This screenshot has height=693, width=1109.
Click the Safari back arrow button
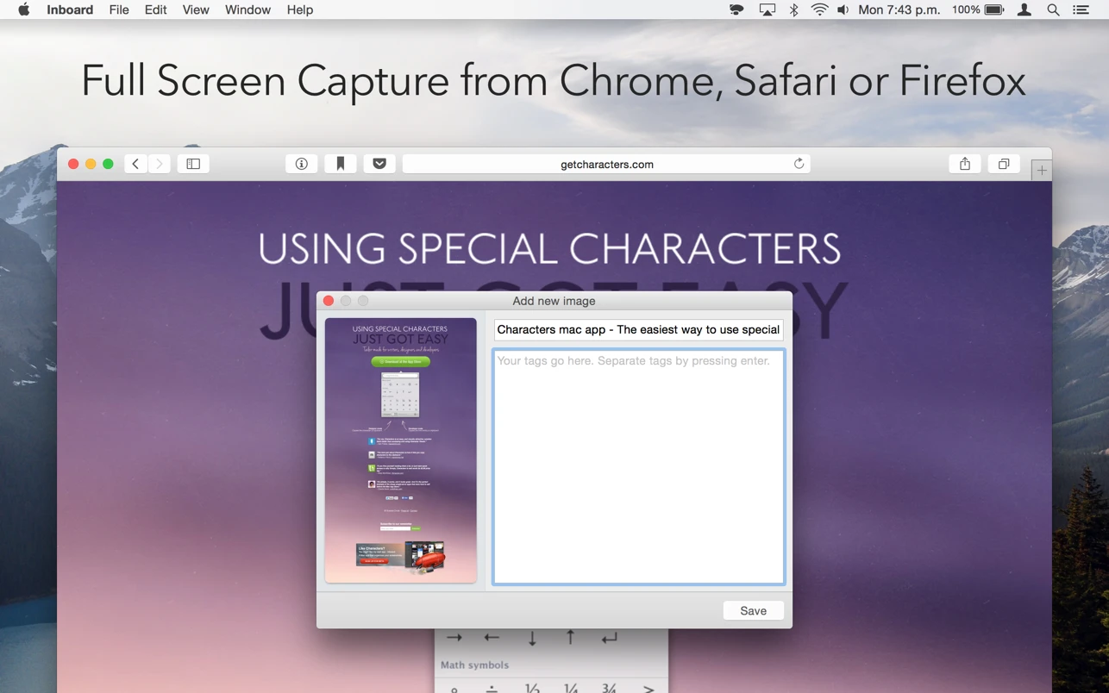pyautogui.click(x=135, y=164)
